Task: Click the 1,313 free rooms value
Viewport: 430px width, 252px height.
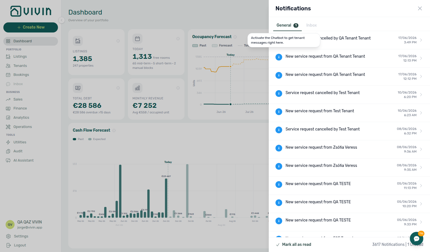Action: click(x=142, y=57)
